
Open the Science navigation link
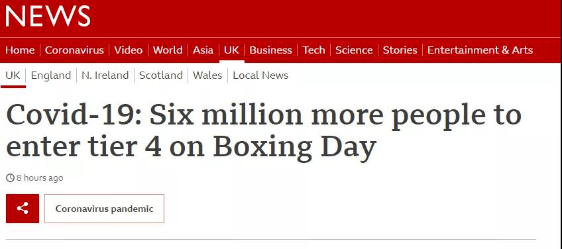tap(354, 50)
